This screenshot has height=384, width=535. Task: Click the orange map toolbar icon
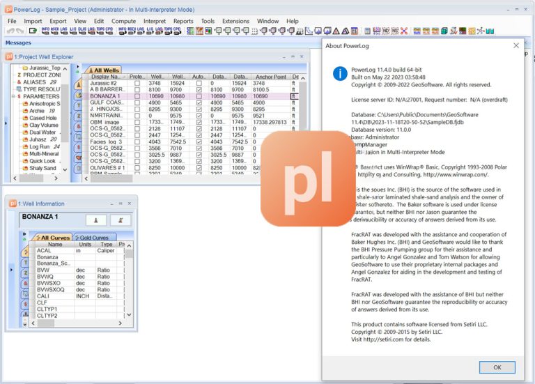click(x=199, y=31)
